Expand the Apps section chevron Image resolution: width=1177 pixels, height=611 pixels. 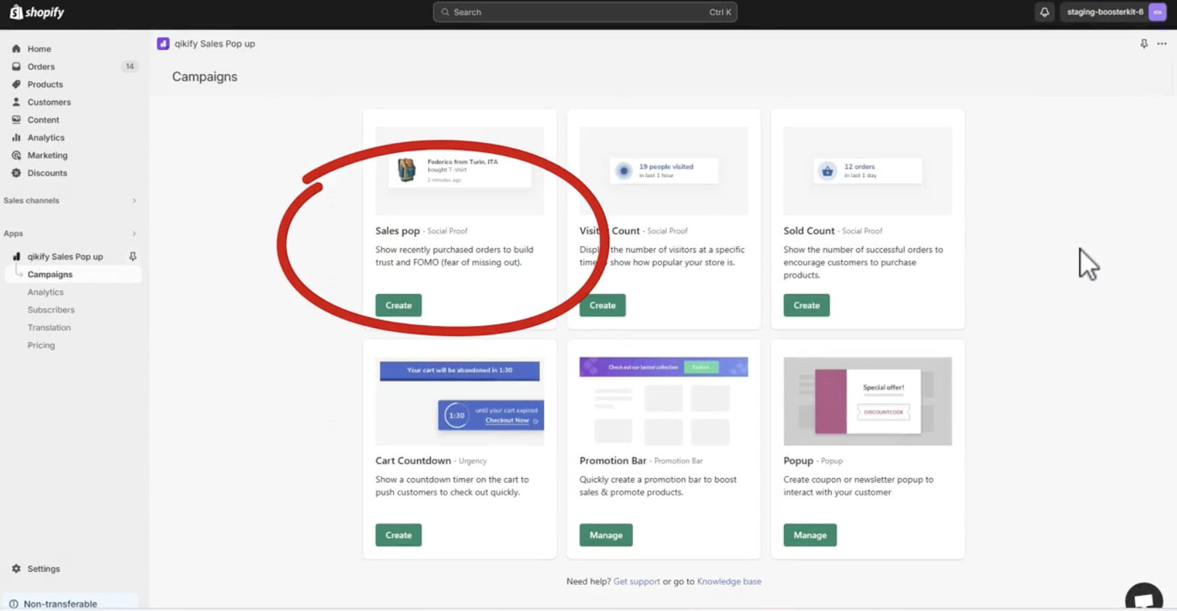pos(134,234)
